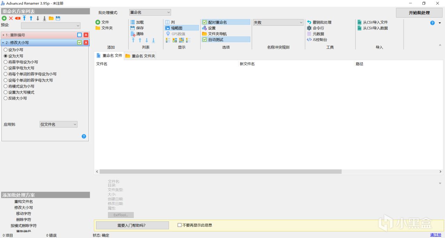Screen dimensions: 445x238
Task: Open 设置 settings
Action: click(x=209, y=28)
